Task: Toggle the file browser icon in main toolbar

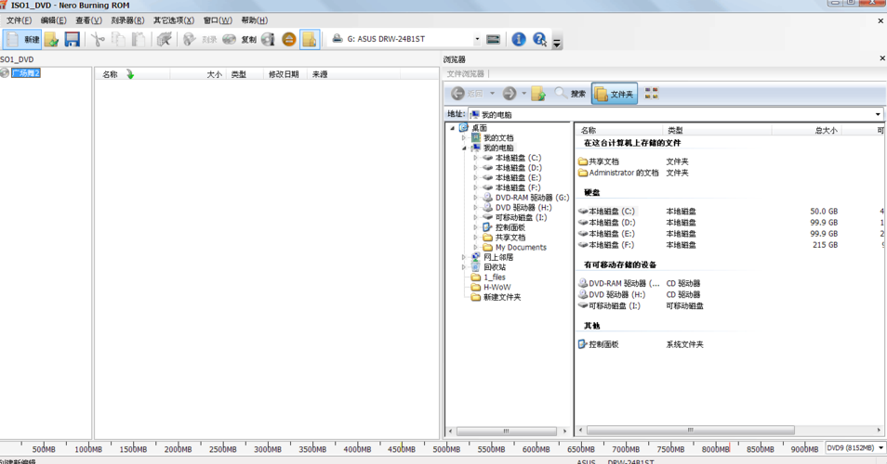Action: pyautogui.click(x=309, y=39)
